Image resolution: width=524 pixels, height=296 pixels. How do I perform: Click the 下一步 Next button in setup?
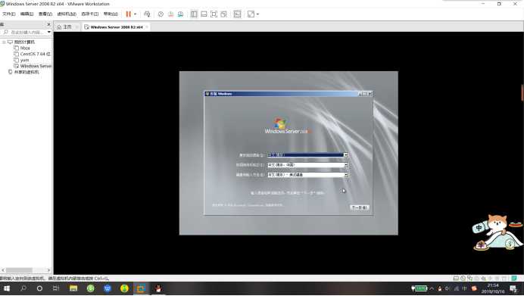pos(360,207)
